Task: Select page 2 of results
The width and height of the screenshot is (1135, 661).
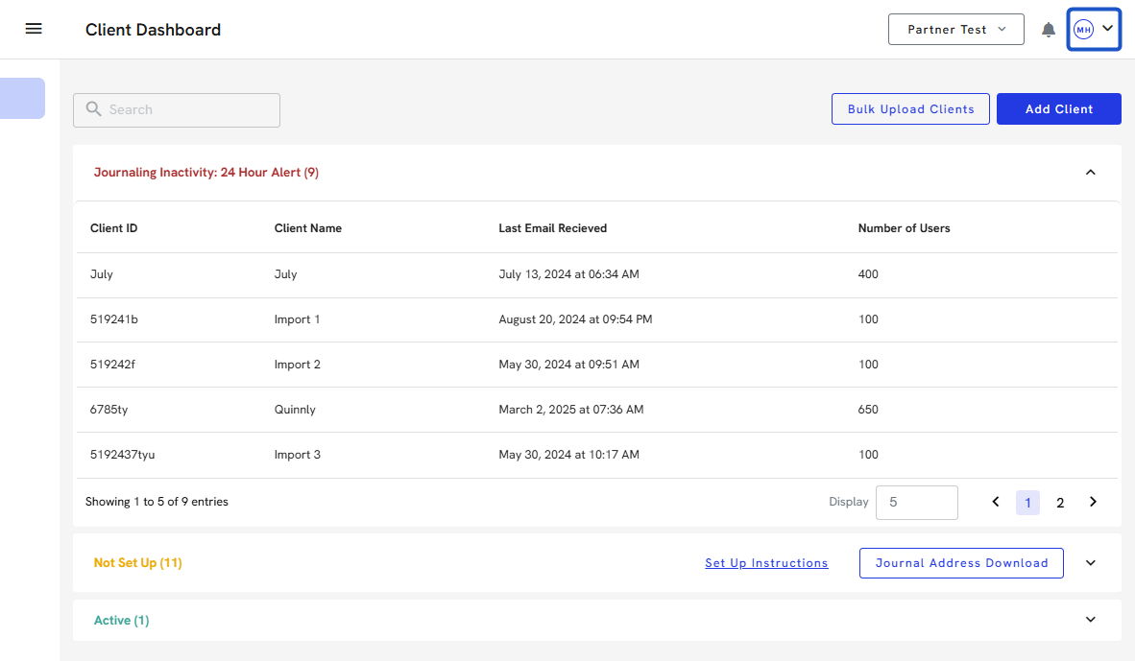Action: click(1060, 503)
